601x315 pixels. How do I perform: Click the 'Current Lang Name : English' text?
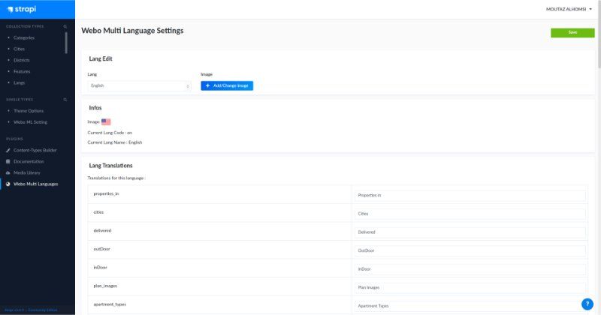[x=115, y=142]
